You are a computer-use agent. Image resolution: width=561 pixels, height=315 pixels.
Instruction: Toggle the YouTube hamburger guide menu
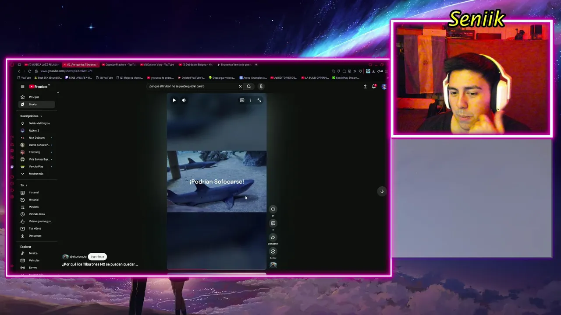coord(22,87)
